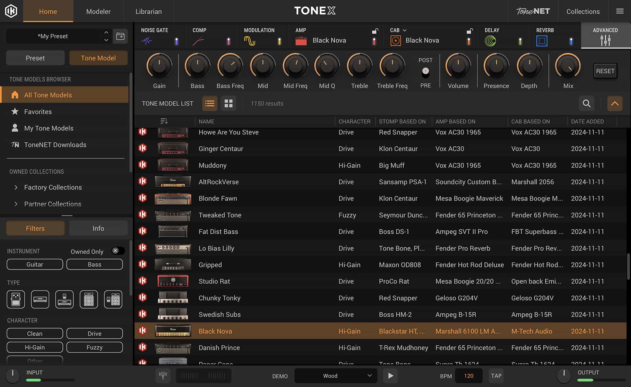The width and height of the screenshot is (631, 387).
Task: Expand Factory Collections
Action: (16, 187)
